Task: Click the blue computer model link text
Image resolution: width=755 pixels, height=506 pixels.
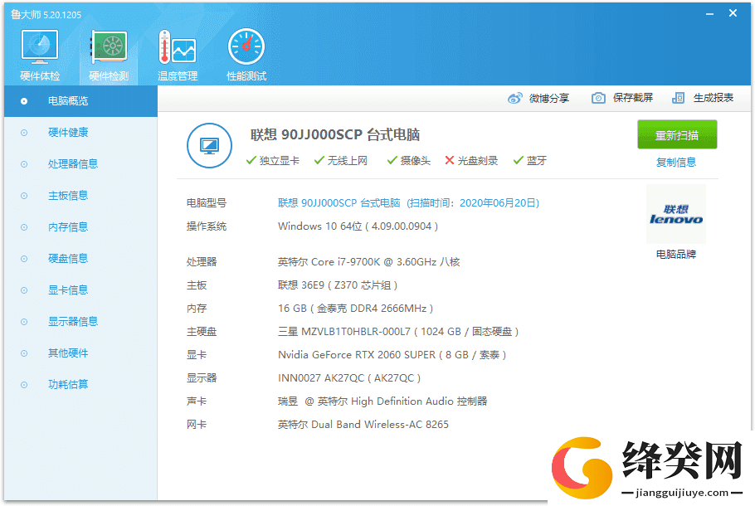Action: pos(408,203)
